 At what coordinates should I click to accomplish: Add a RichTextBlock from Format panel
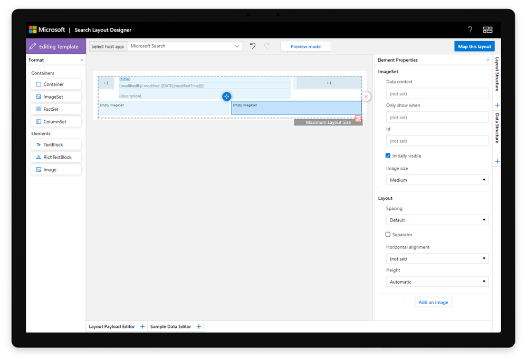(x=56, y=157)
